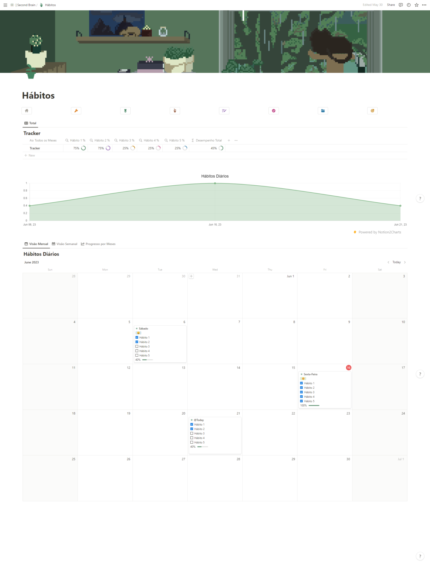Uncheck Hábito 2 on @Today card
This screenshot has height=566, width=430.
pos(192,429)
